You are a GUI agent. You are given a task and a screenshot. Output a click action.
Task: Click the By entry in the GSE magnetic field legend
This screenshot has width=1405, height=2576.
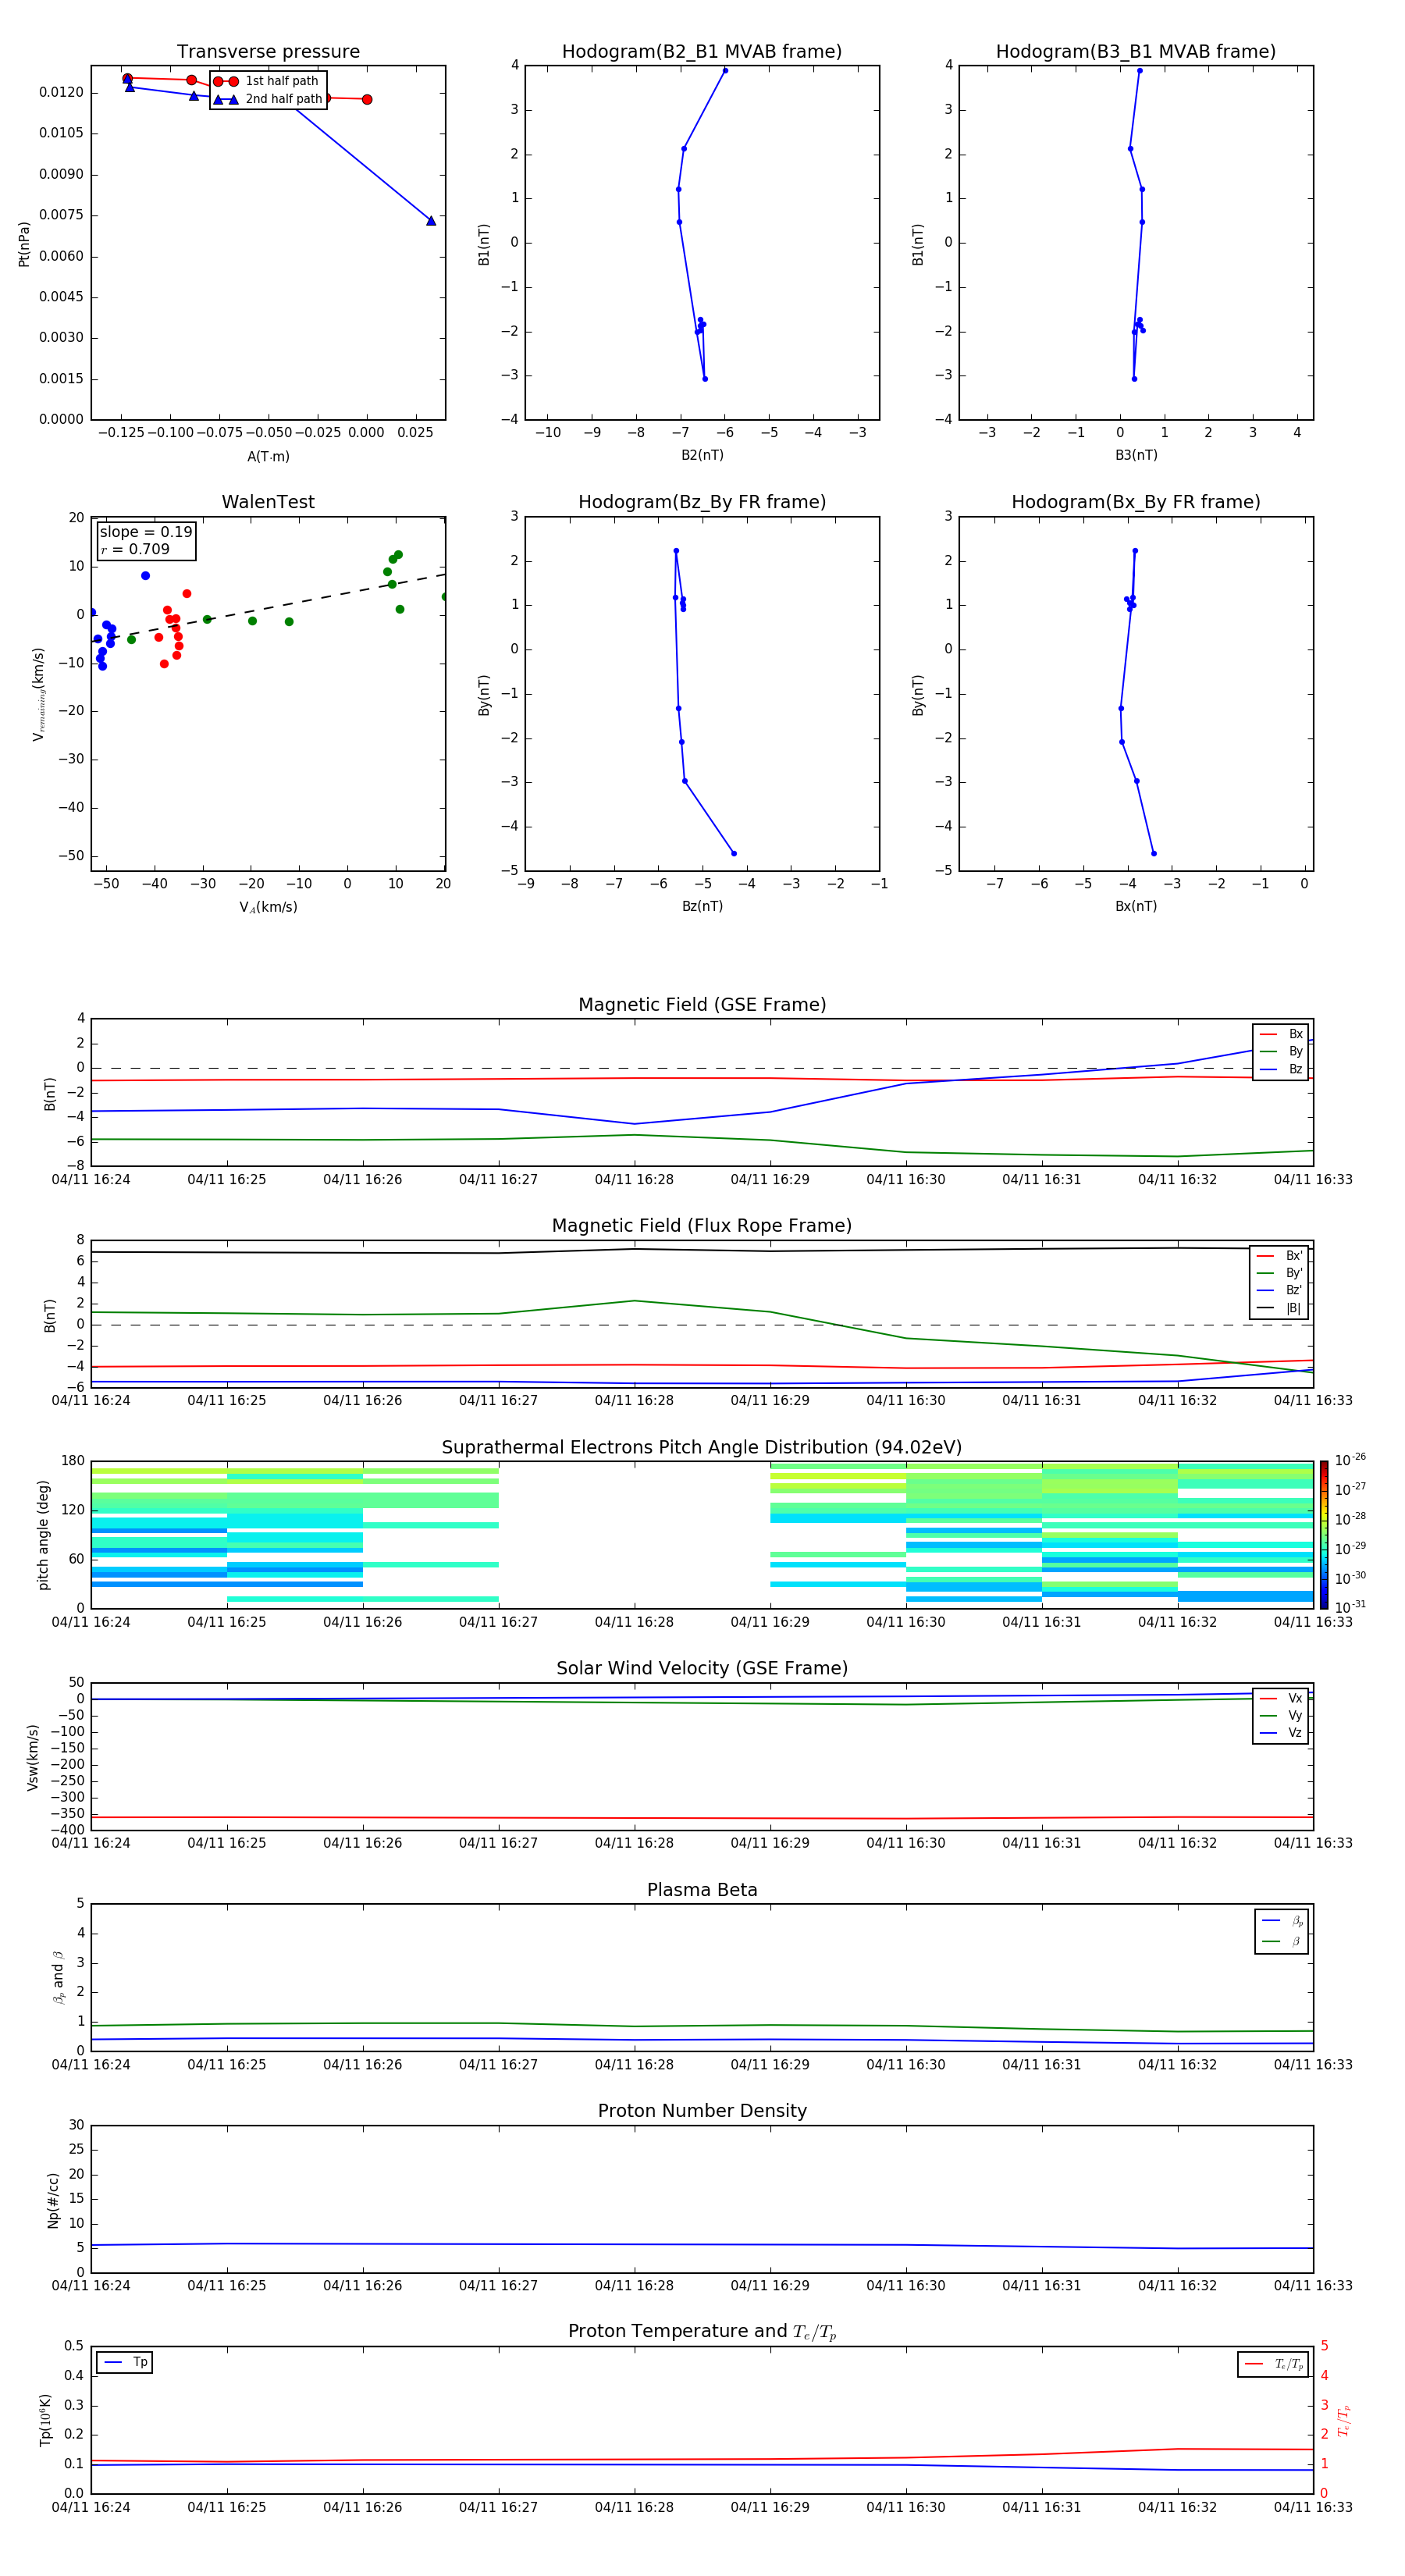(x=1281, y=1051)
